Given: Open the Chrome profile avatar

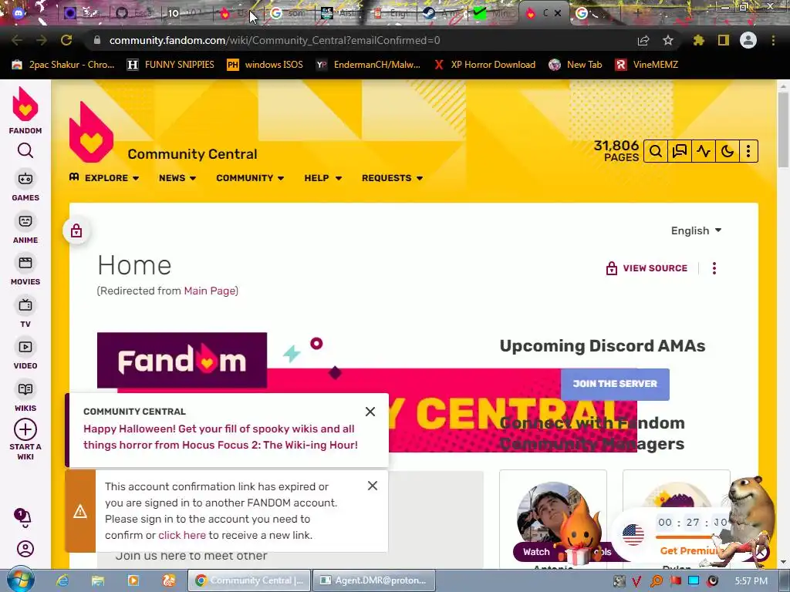Looking at the screenshot, I should click(x=748, y=40).
